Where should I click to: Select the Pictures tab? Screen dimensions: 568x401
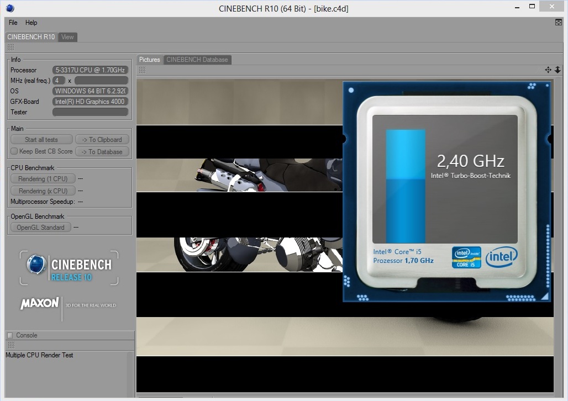tap(150, 60)
